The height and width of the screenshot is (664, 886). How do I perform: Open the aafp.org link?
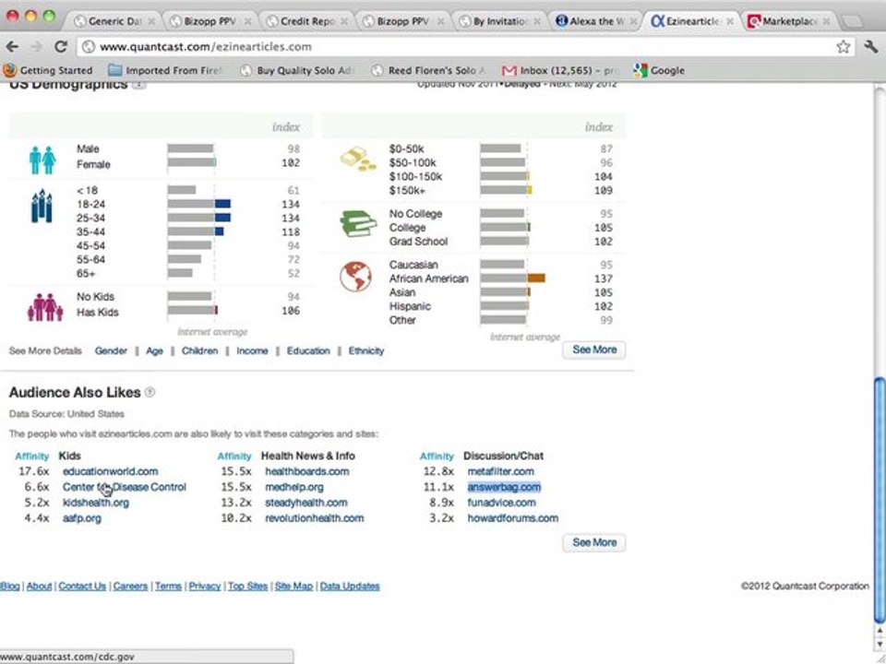(82, 518)
